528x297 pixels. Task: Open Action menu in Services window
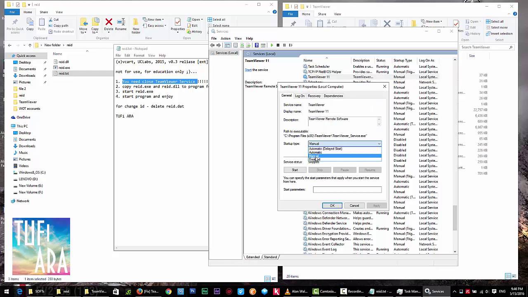pyautogui.click(x=225, y=38)
